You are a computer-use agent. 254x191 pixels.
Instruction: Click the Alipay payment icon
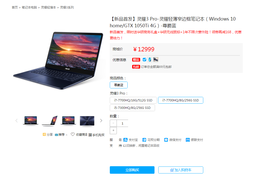coord(125,140)
